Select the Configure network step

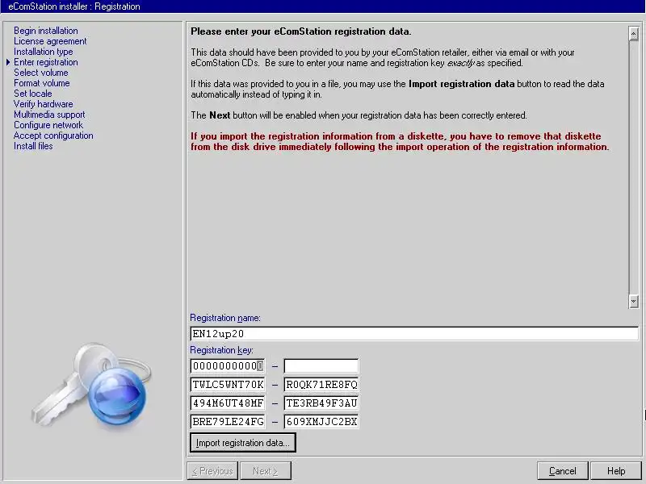click(x=48, y=125)
